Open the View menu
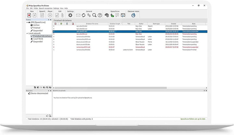The image size is (234, 135). pyautogui.click(x=62, y=8)
